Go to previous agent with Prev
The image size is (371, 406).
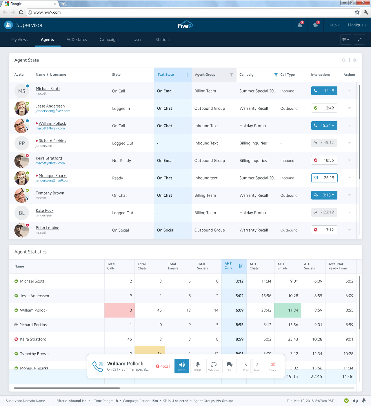246,366
